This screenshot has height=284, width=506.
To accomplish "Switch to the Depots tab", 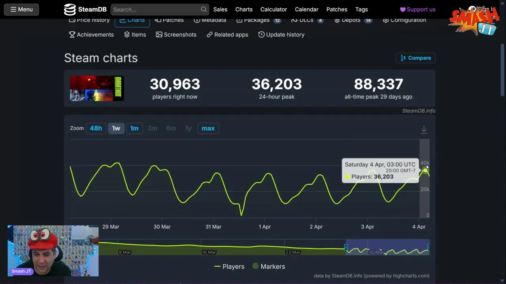I will [353, 21].
